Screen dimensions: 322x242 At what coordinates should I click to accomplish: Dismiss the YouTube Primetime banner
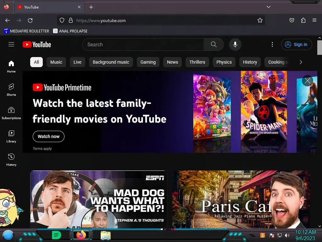click(308, 81)
